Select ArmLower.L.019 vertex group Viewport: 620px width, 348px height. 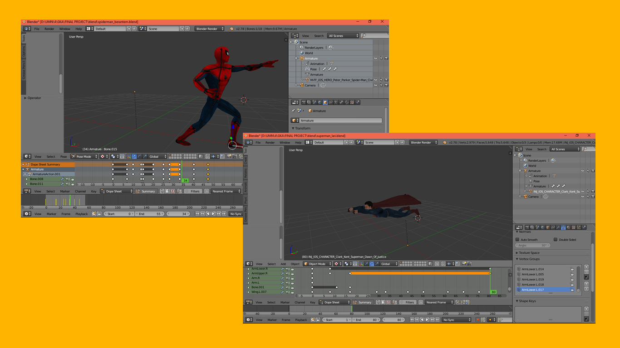[545, 280]
